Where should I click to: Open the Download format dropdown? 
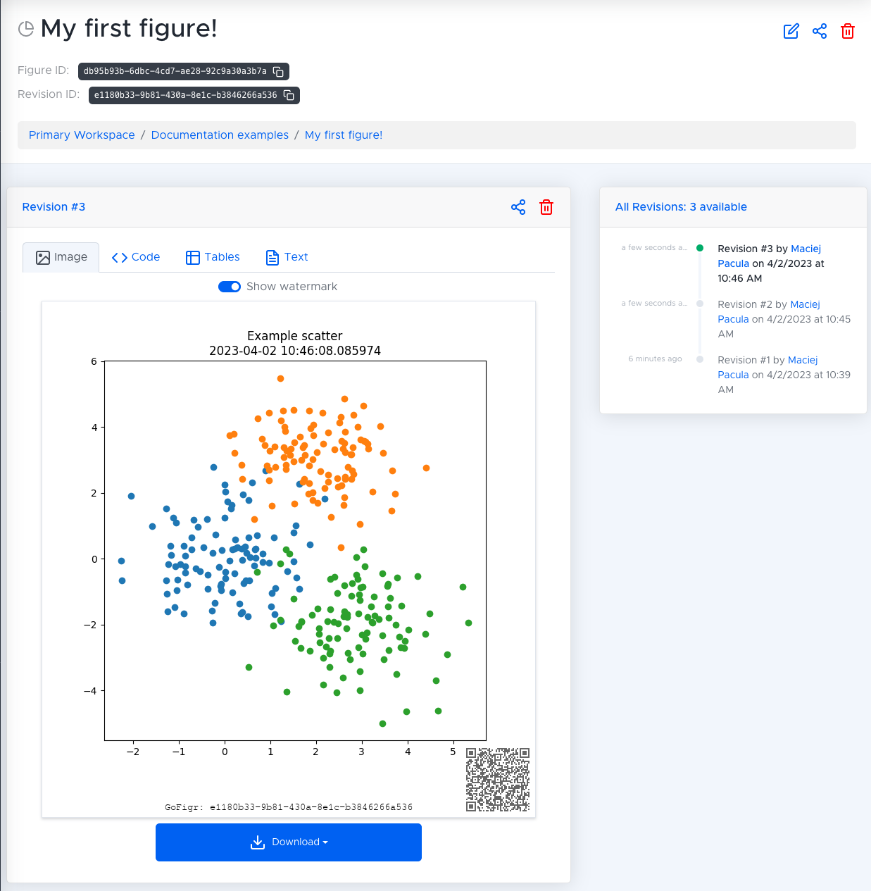(325, 842)
